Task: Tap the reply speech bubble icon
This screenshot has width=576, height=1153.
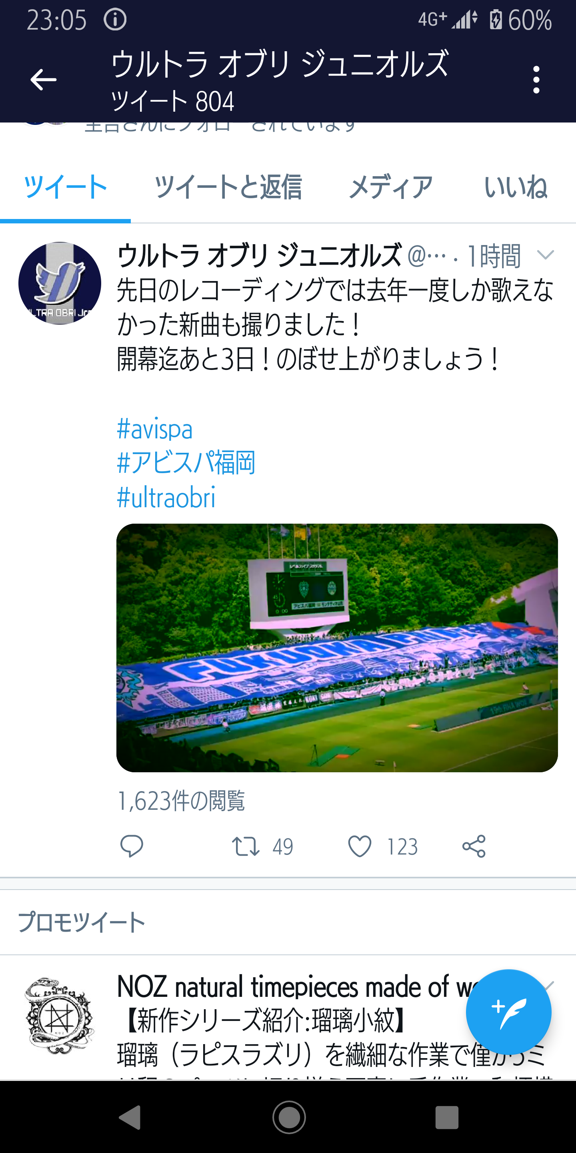Action: click(132, 846)
